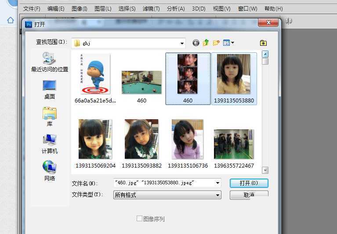Select the 1393135069204 thumbnail
The width and height of the screenshot is (337, 234).
[x=95, y=139]
